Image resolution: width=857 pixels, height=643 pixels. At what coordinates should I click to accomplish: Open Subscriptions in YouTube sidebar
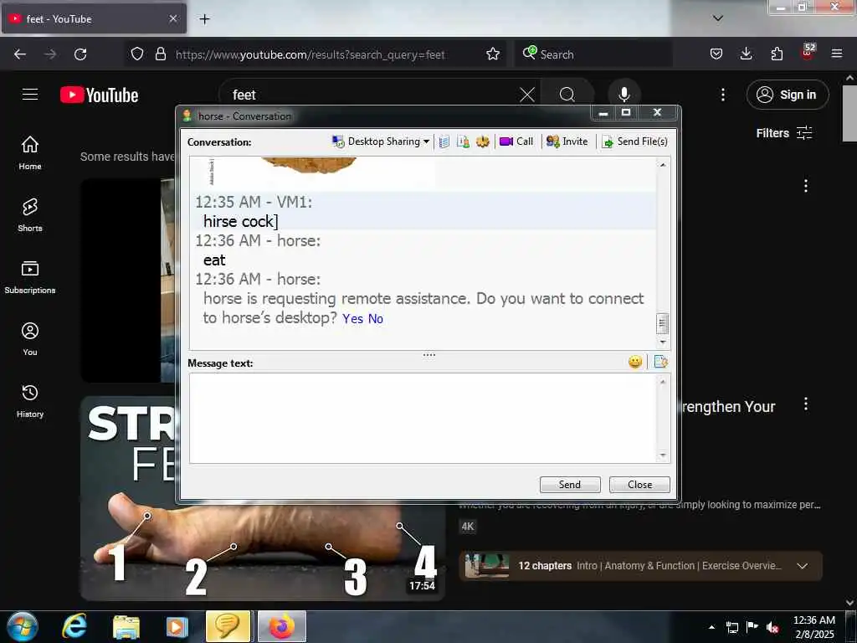30,277
